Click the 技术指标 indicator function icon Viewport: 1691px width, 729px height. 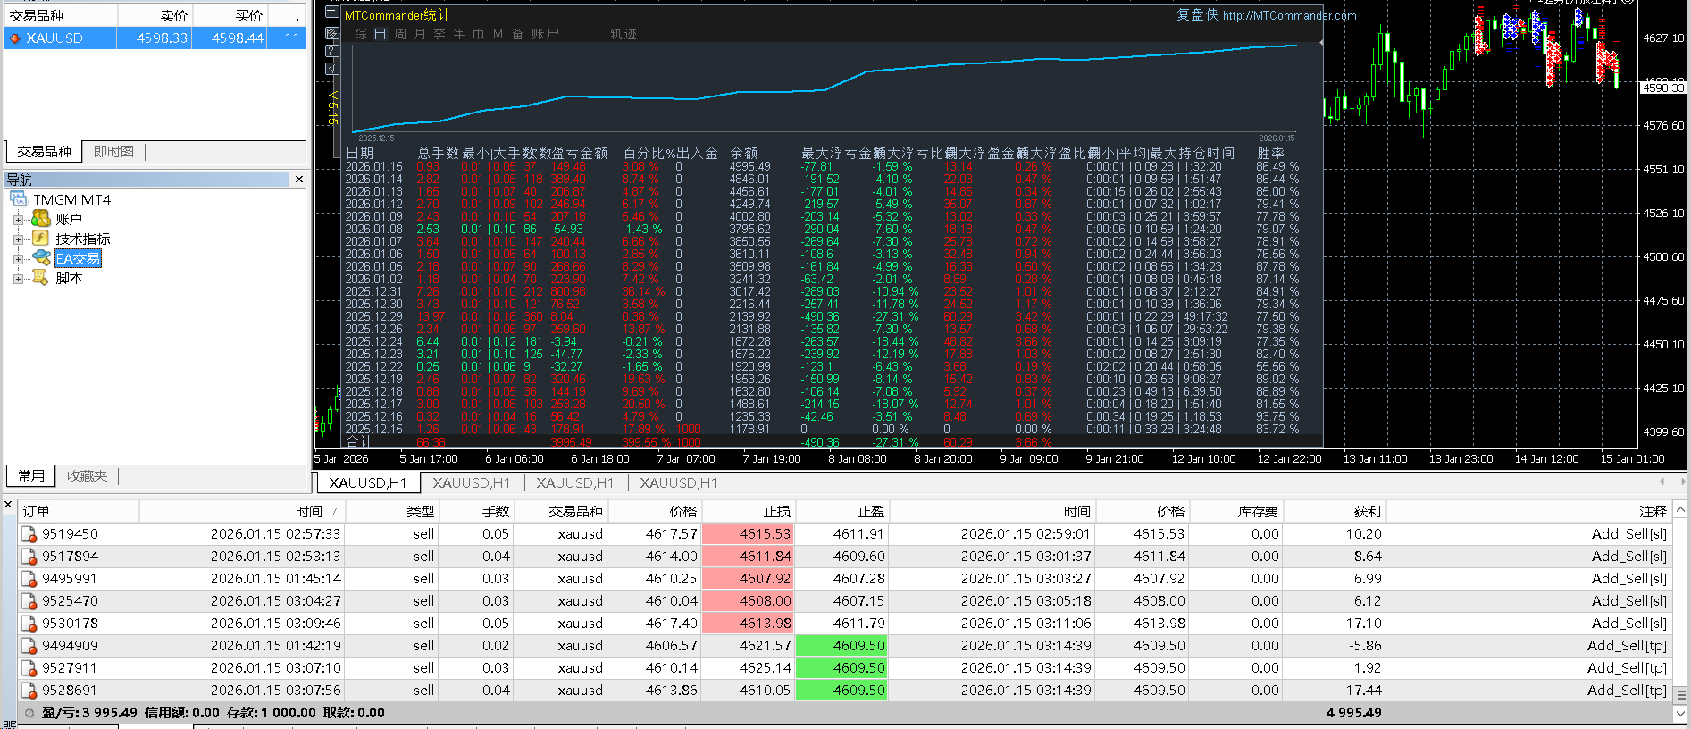pyautogui.click(x=40, y=239)
